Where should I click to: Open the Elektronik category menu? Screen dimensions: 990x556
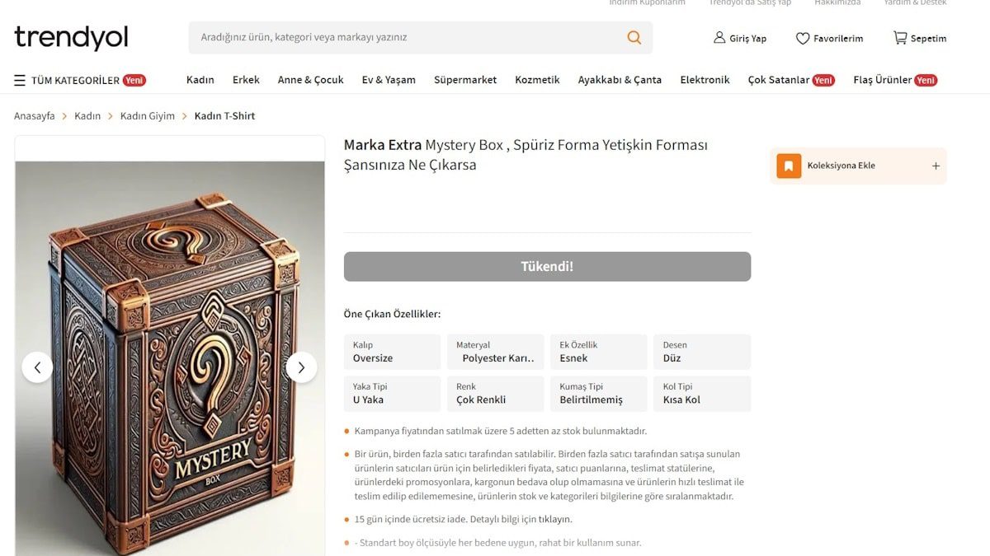coord(705,80)
